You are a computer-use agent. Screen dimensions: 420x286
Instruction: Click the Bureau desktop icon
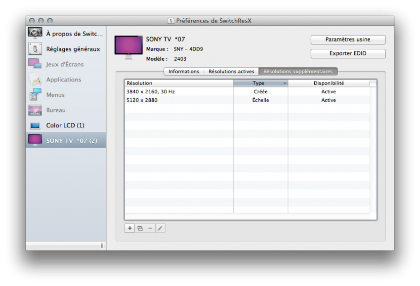[x=35, y=110]
